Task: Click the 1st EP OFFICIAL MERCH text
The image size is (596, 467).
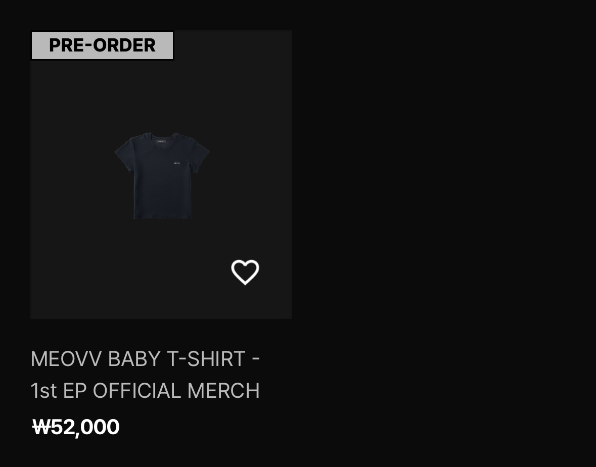Action: 145,391
